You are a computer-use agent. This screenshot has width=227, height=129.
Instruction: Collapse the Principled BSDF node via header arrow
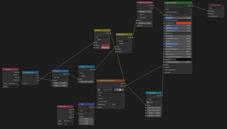(x=166, y=3)
